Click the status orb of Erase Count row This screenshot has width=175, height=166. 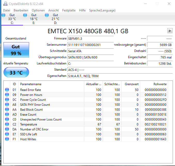(x=7, y=114)
